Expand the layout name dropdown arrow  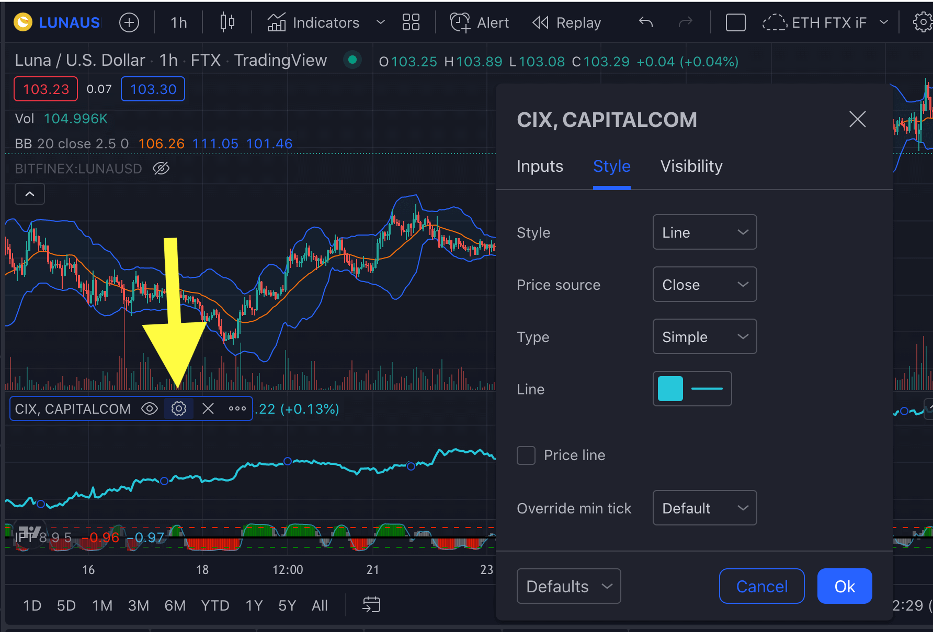click(x=884, y=22)
